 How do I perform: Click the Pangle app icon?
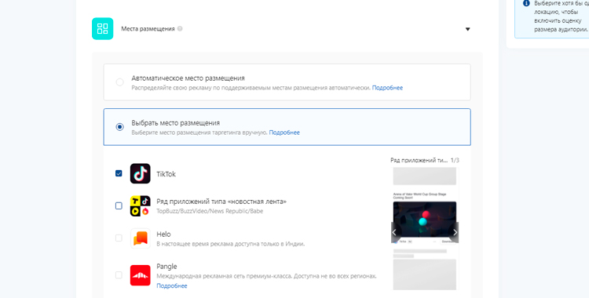click(140, 275)
